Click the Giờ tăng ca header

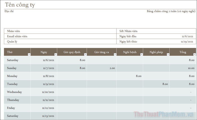coord(102,52)
